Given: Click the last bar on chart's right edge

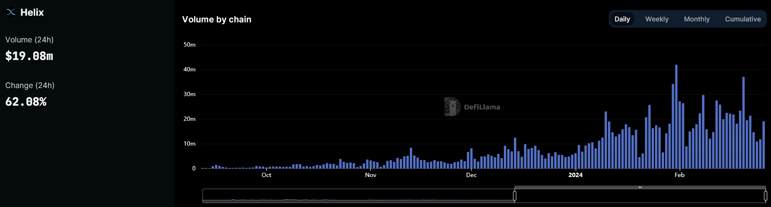Looking at the screenshot, I should tap(764, 145).
